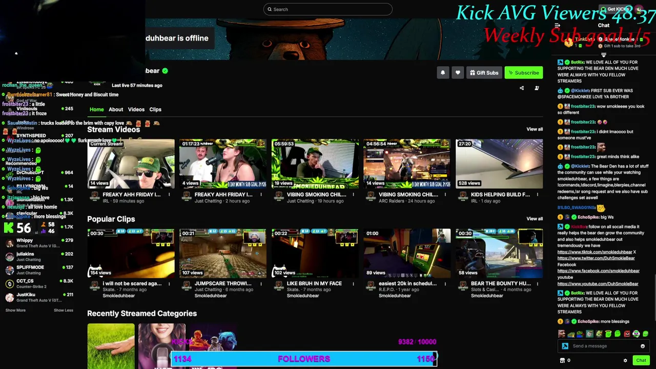Play the LIKE BRUH IN MY FACE clip
The height and width of the screenshot is (369, 656).
[x=315, y=253]
